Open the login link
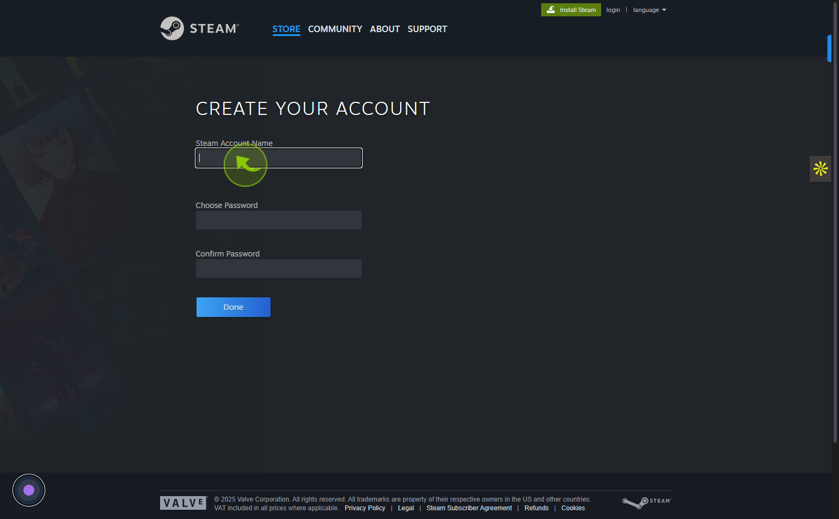Image resolution: width=839 pixels, height=519 pixels. pos(613,10)
